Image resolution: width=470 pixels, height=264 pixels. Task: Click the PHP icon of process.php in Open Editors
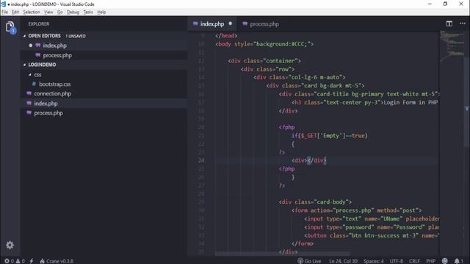(37, 55)
